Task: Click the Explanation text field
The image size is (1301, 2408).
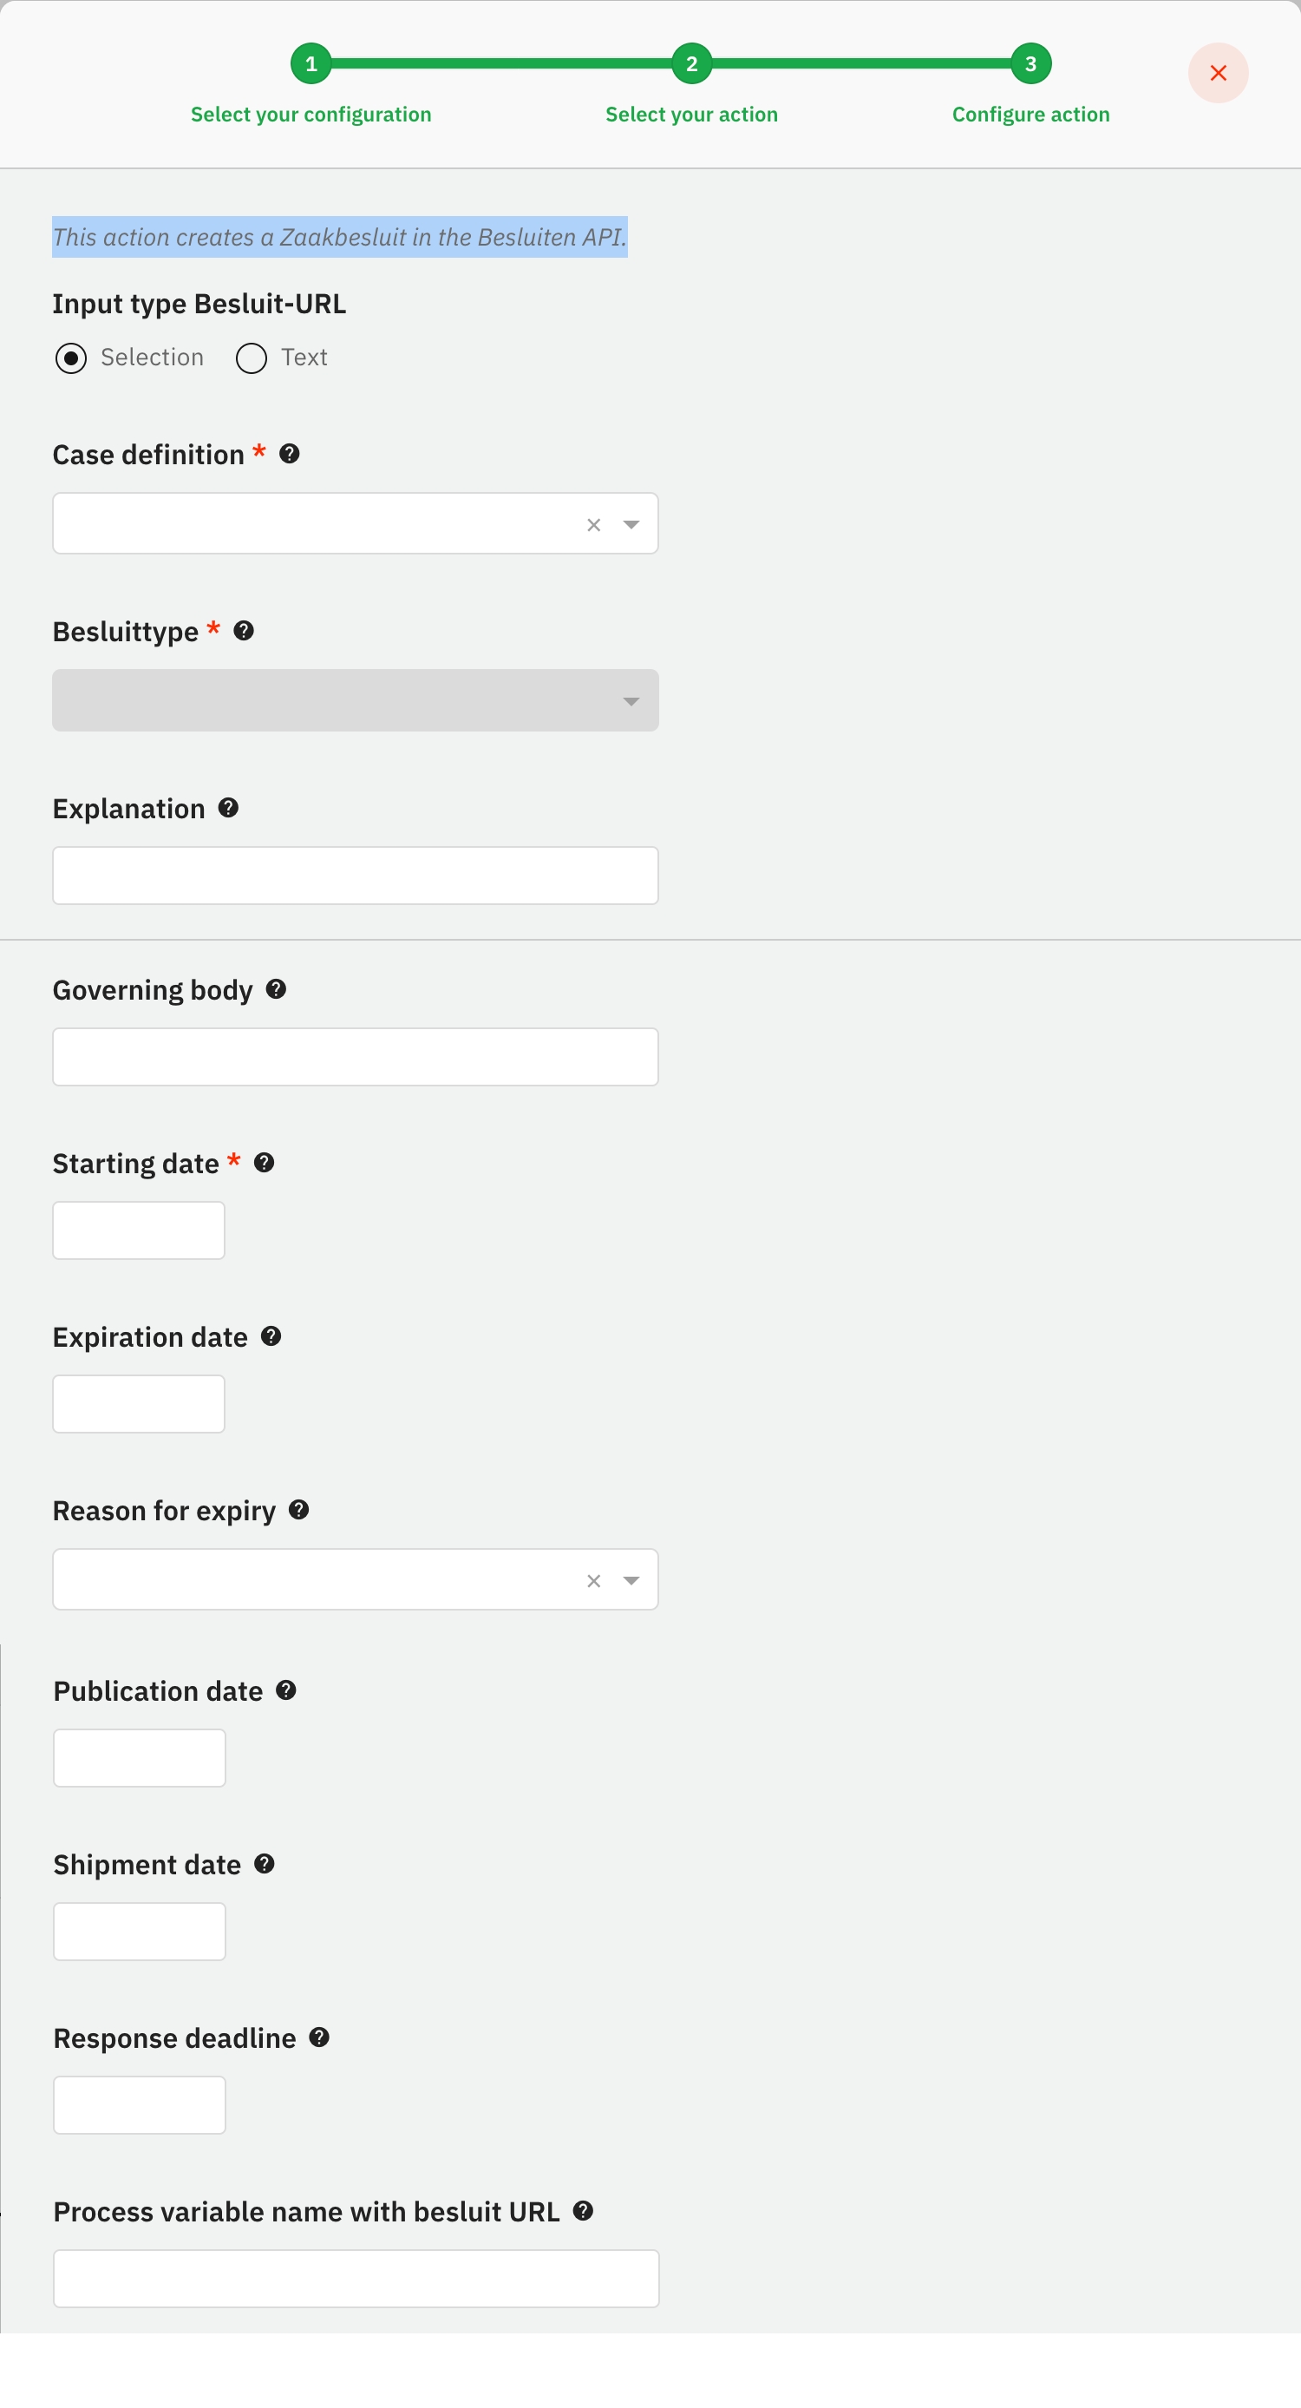Action: pos(355,876)
